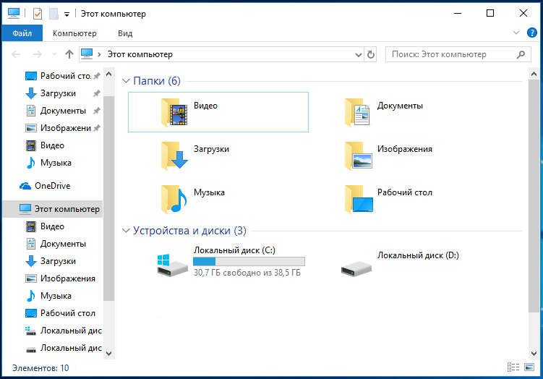The width and height of the screenshot is (543, 379).
Task: Select Локальный диск (D:) drive icon
Action: coord(356,268)
